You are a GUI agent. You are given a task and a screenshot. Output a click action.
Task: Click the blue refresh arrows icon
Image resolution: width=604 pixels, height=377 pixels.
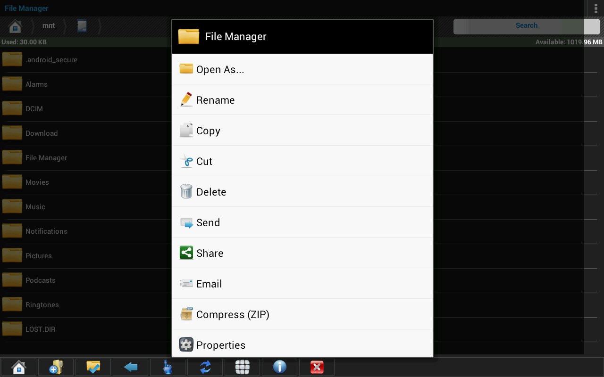205,367
